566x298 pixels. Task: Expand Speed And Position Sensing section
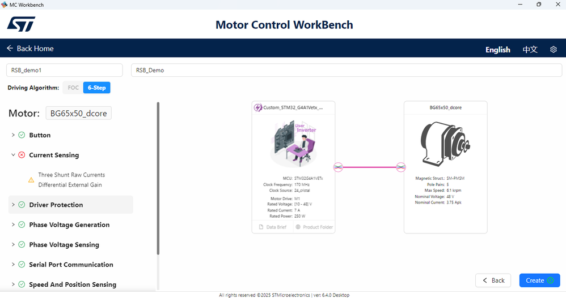(x=13, y=284)
